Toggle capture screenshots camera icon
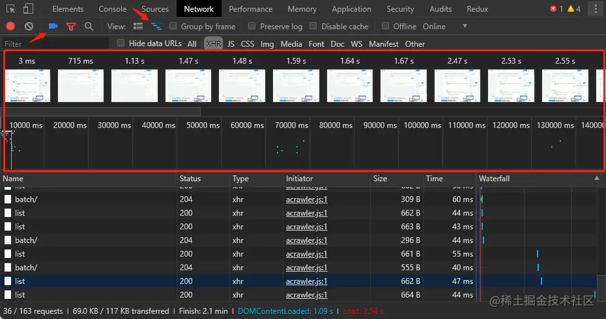The height and width of the screenshot is (319, 606). [53, 26]
